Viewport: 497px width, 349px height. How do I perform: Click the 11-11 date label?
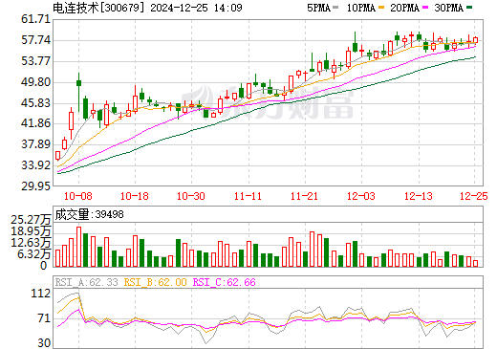[248, 196]
